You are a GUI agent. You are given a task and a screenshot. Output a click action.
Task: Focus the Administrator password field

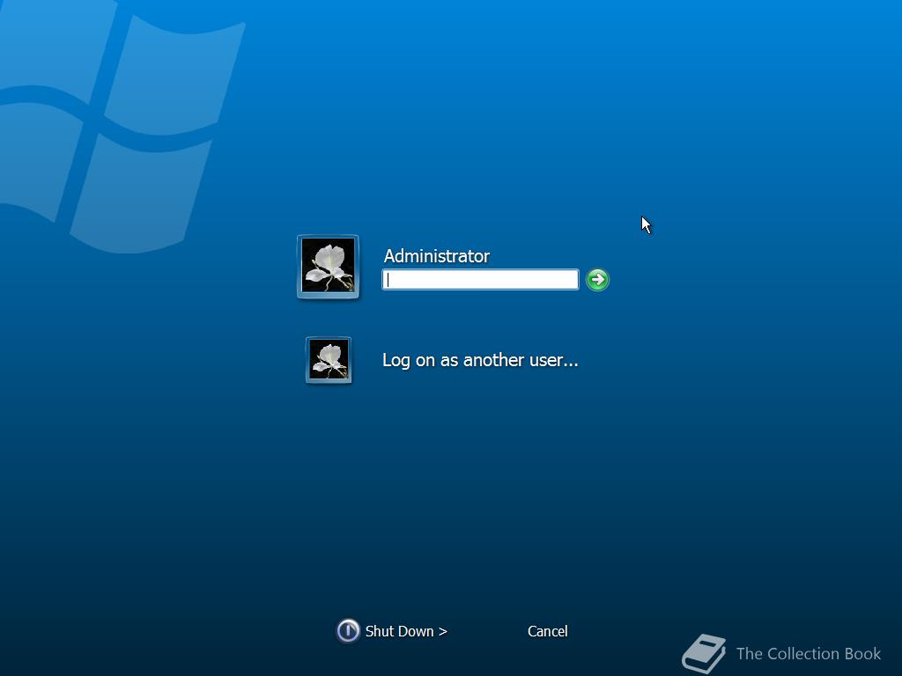click(x=480, y=279)
